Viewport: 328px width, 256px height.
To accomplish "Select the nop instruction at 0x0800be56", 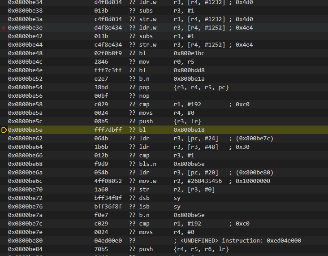I will 144,96.
